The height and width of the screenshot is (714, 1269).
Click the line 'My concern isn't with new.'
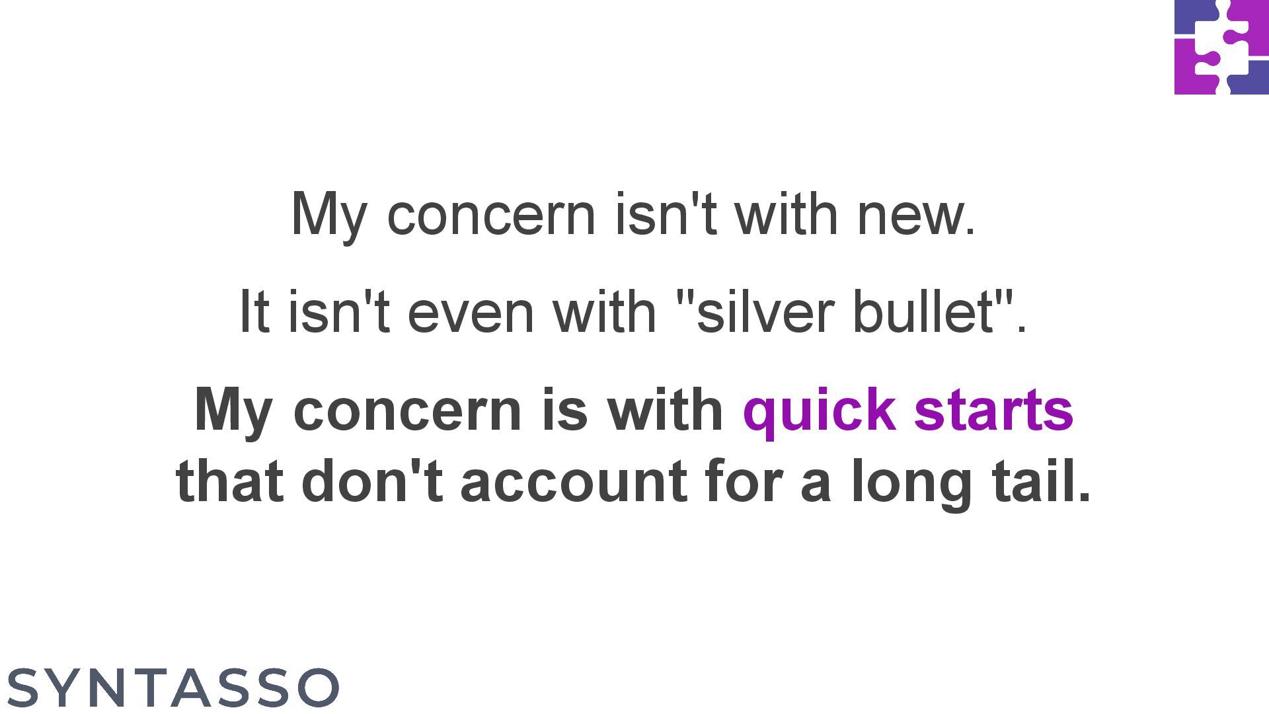633,215
